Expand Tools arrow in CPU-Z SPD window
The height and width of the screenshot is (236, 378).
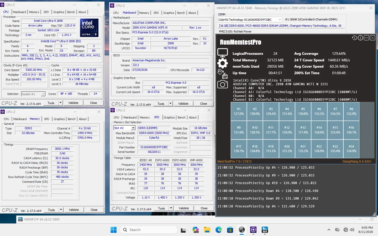point(171,208)
